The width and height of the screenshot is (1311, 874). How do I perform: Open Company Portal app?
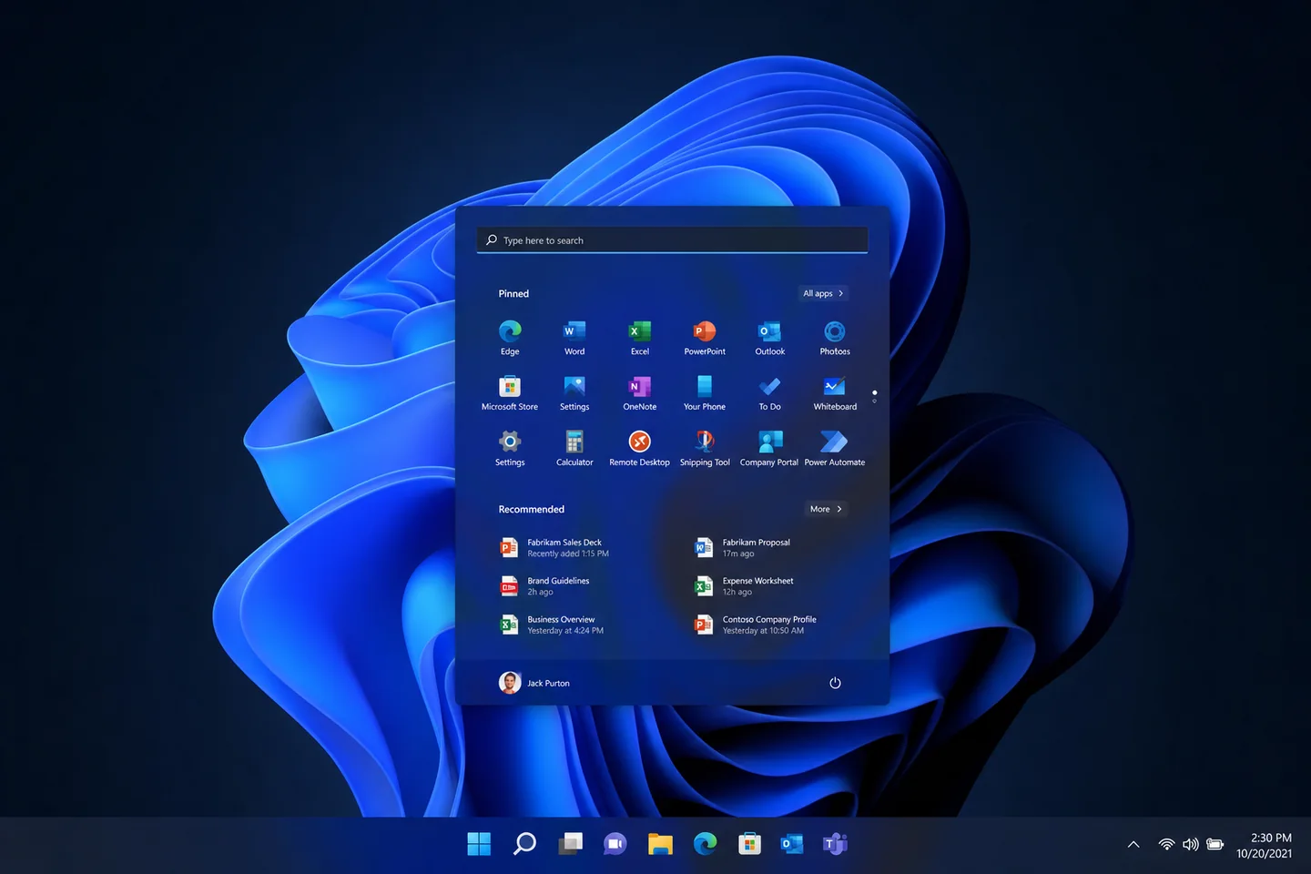(x=770, y=449)
